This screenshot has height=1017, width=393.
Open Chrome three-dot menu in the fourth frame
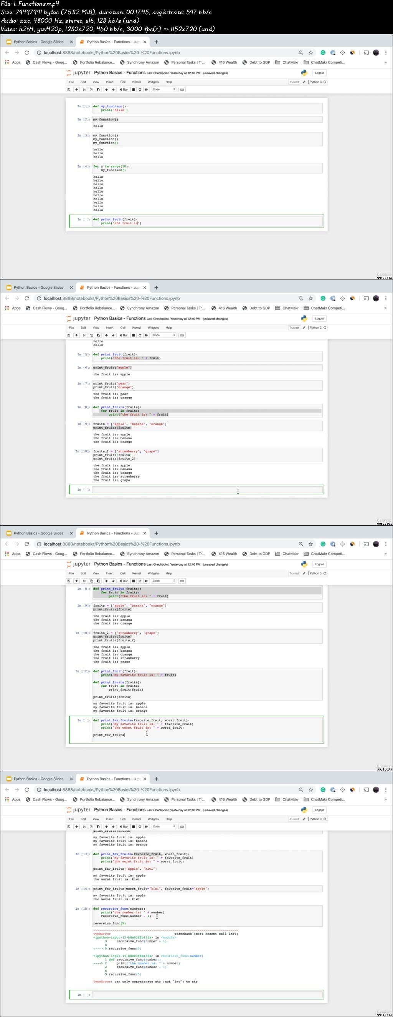click(386, 790)
